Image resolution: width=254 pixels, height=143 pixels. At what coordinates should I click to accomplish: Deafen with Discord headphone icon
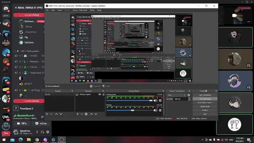point(43,132)
